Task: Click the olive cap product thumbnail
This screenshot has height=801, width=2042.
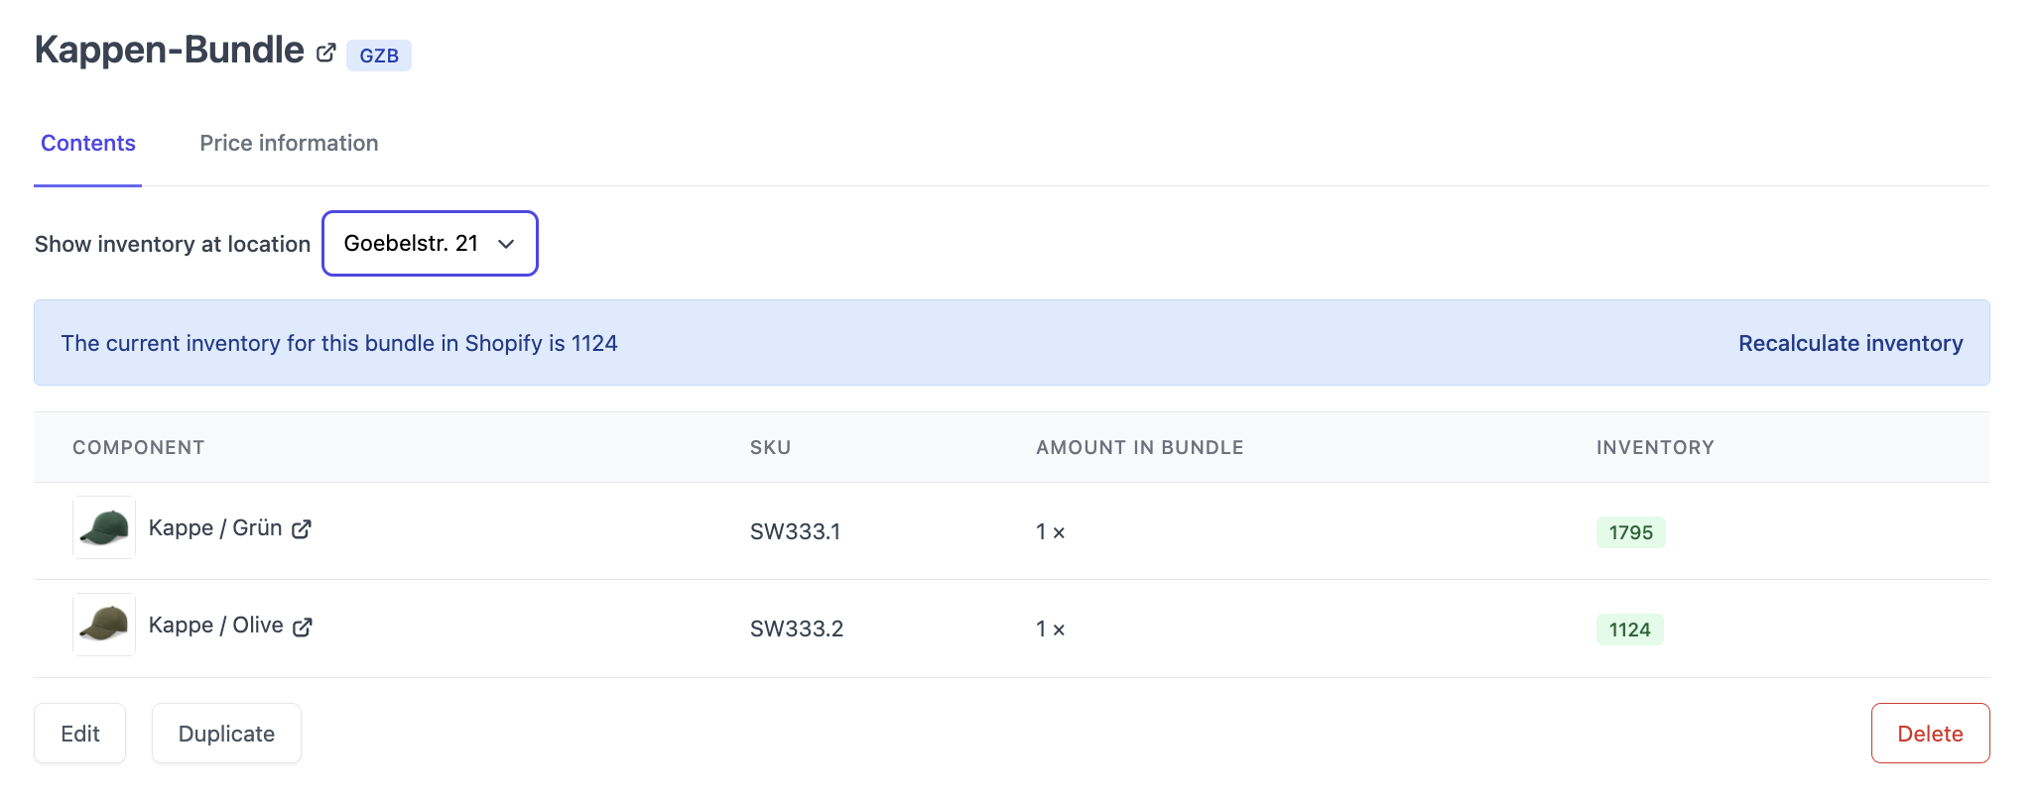Action: click(104, 625)
